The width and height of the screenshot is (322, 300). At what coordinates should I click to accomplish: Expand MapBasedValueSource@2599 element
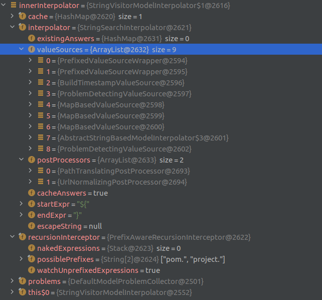click(30, 115)
